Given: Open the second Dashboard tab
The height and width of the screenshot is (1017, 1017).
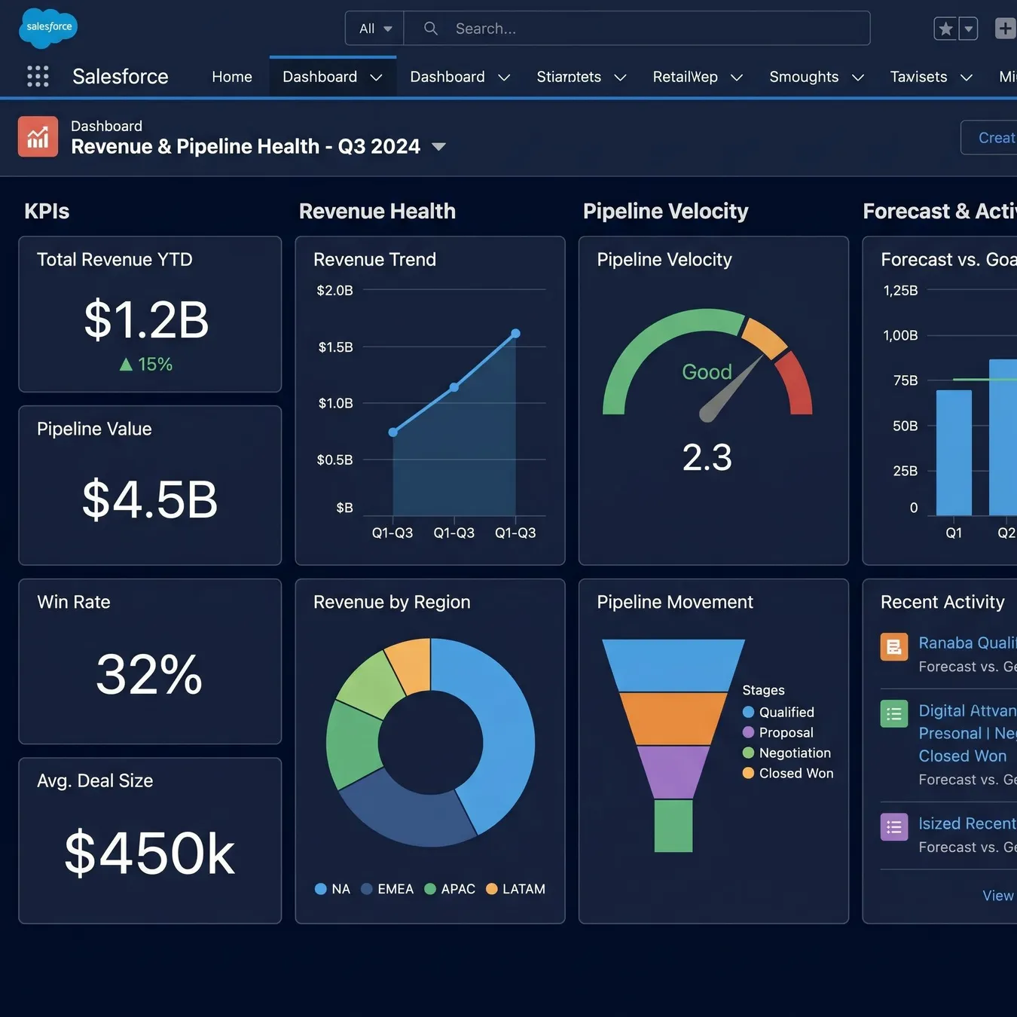Looking at the screenshot, I should coord(447,77).
